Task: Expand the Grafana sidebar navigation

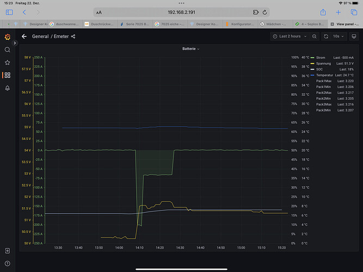Action: coord(7,251)
